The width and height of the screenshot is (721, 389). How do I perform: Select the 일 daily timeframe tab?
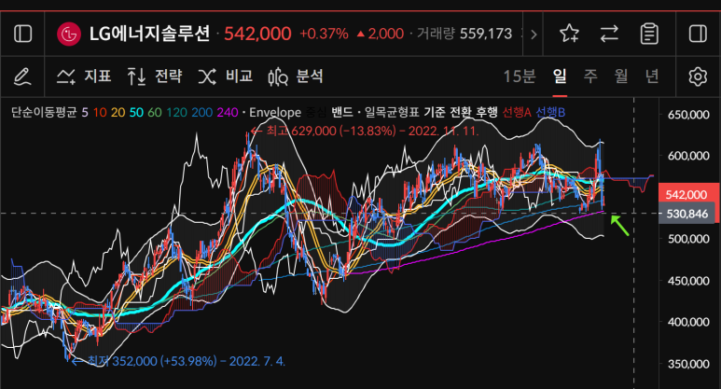click(560, 76)
